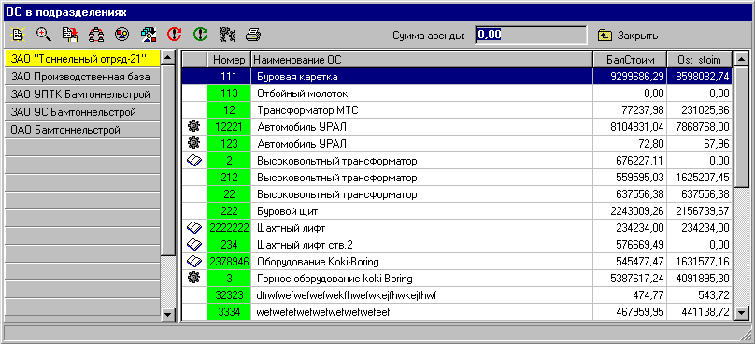Viewport: 755px width, 344px height.
Task: Click the Закрыть button
Action: click(x=628, y=36)
